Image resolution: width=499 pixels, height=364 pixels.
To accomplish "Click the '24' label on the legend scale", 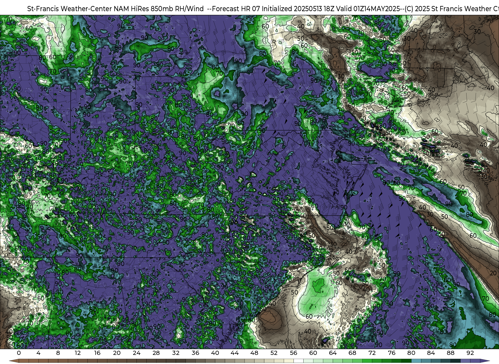I will (x=136, y=353).
